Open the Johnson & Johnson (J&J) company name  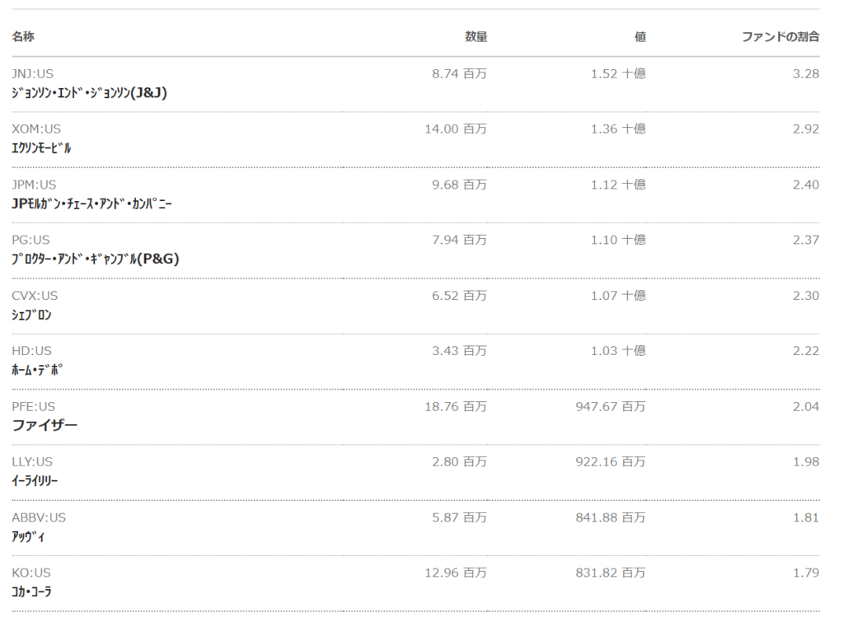89,93
